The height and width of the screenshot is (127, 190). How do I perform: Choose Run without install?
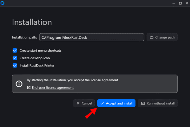[x=158, y=103]
